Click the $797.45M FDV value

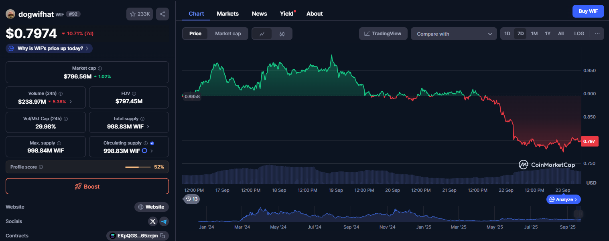[x=129, y=101]
